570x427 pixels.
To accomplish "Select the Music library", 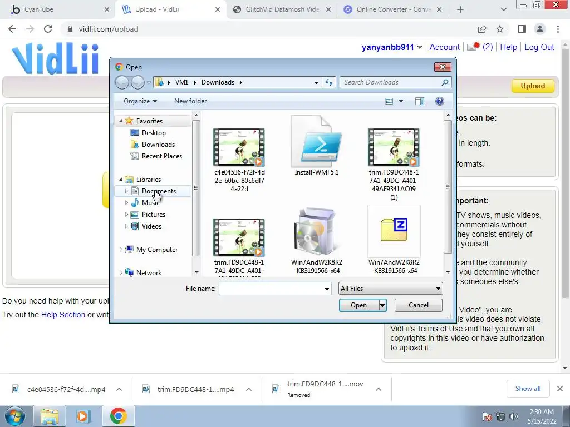I will coord(150,203).
